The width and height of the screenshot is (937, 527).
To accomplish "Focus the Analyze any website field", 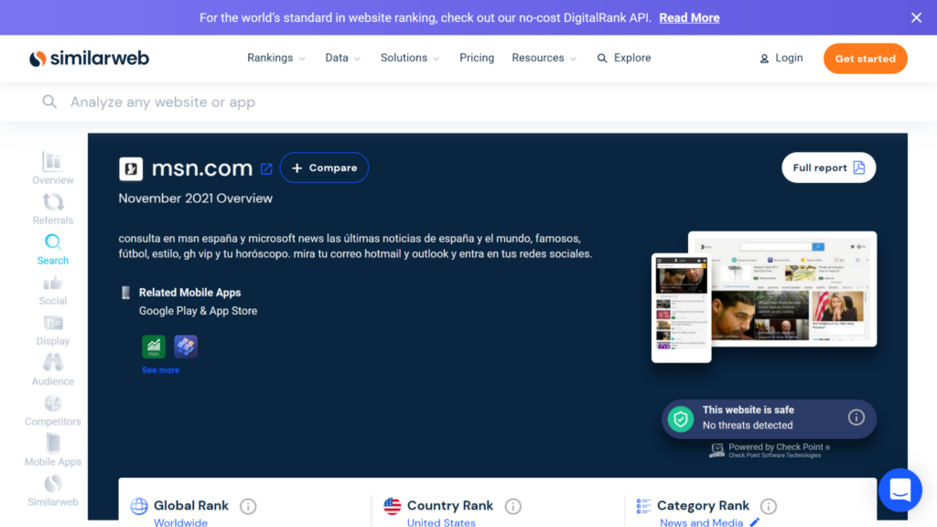I will click(x=468, y=102).
